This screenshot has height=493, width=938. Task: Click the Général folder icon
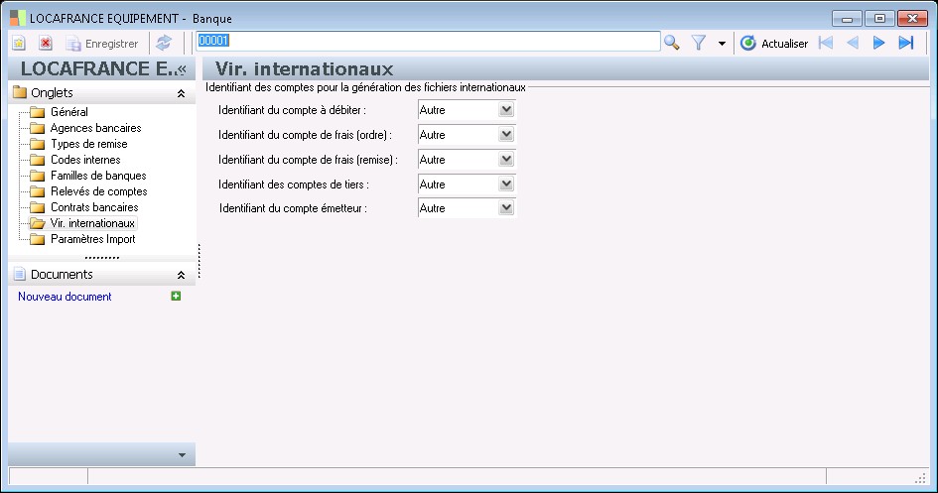[37, 112]
